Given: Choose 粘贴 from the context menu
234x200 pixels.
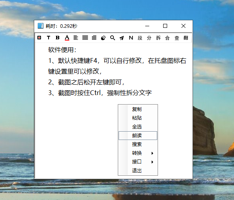Looking at the screenshot, I should 138,118.
